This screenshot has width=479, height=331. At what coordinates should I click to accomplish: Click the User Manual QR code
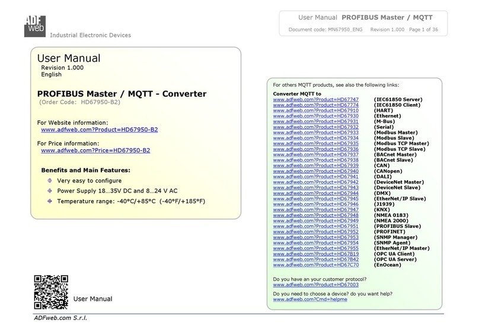(x=51, y=293)
